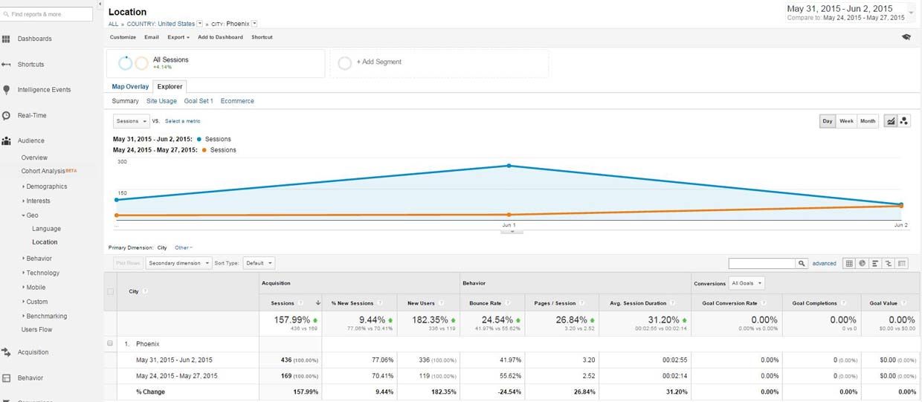Screen dimensions: 922x402
Task: Click the Jun 1 blue data point
Action: [x=509, y=166]
